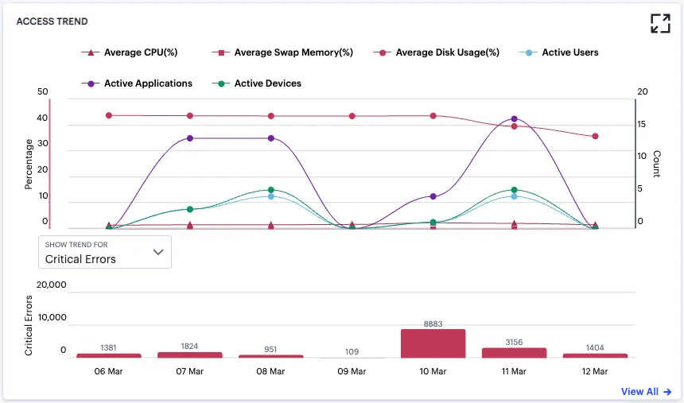Viewport: 684px width, 403px height.
Task: Select Disk Usage point on 06 Mar
Action: click(109, 115)
